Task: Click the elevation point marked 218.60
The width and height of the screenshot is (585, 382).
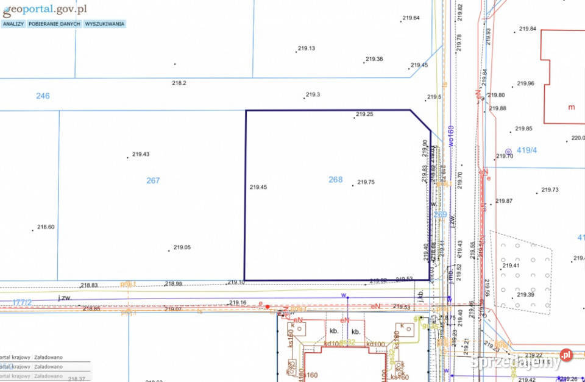Action: click(33, 230)
